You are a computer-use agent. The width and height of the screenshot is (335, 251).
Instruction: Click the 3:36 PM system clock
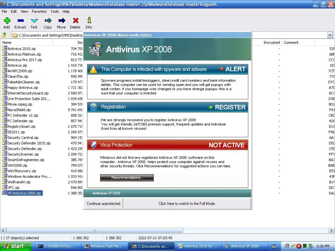click(323, 246)
